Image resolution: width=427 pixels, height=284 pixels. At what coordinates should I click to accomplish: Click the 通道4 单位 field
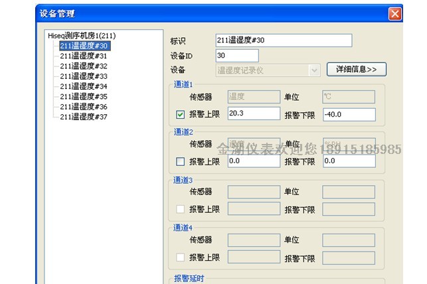(x=349, y=240)
